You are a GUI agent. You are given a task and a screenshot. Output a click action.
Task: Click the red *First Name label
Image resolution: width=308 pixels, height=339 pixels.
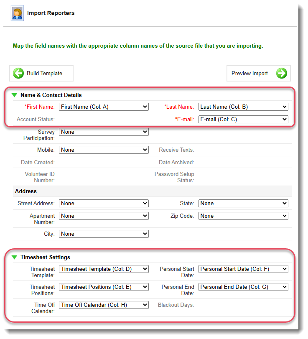coord(40,107)
